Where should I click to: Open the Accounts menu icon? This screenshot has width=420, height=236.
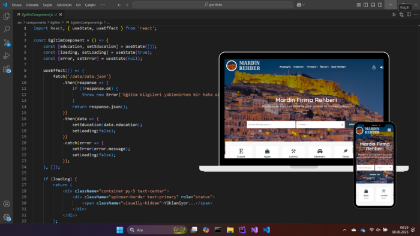7,204
